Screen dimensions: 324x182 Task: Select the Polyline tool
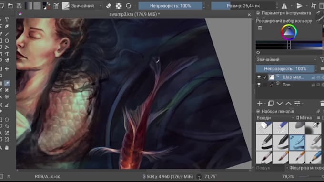coord(7,48)
